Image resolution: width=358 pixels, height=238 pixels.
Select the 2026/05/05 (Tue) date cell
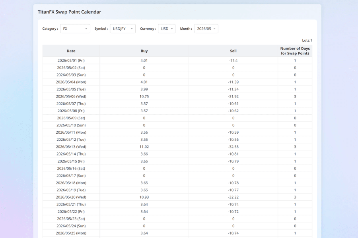[x=71, y=89]
